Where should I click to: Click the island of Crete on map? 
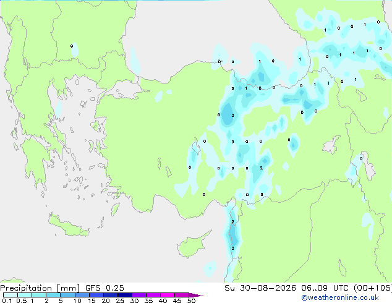(x=69, y=226)
